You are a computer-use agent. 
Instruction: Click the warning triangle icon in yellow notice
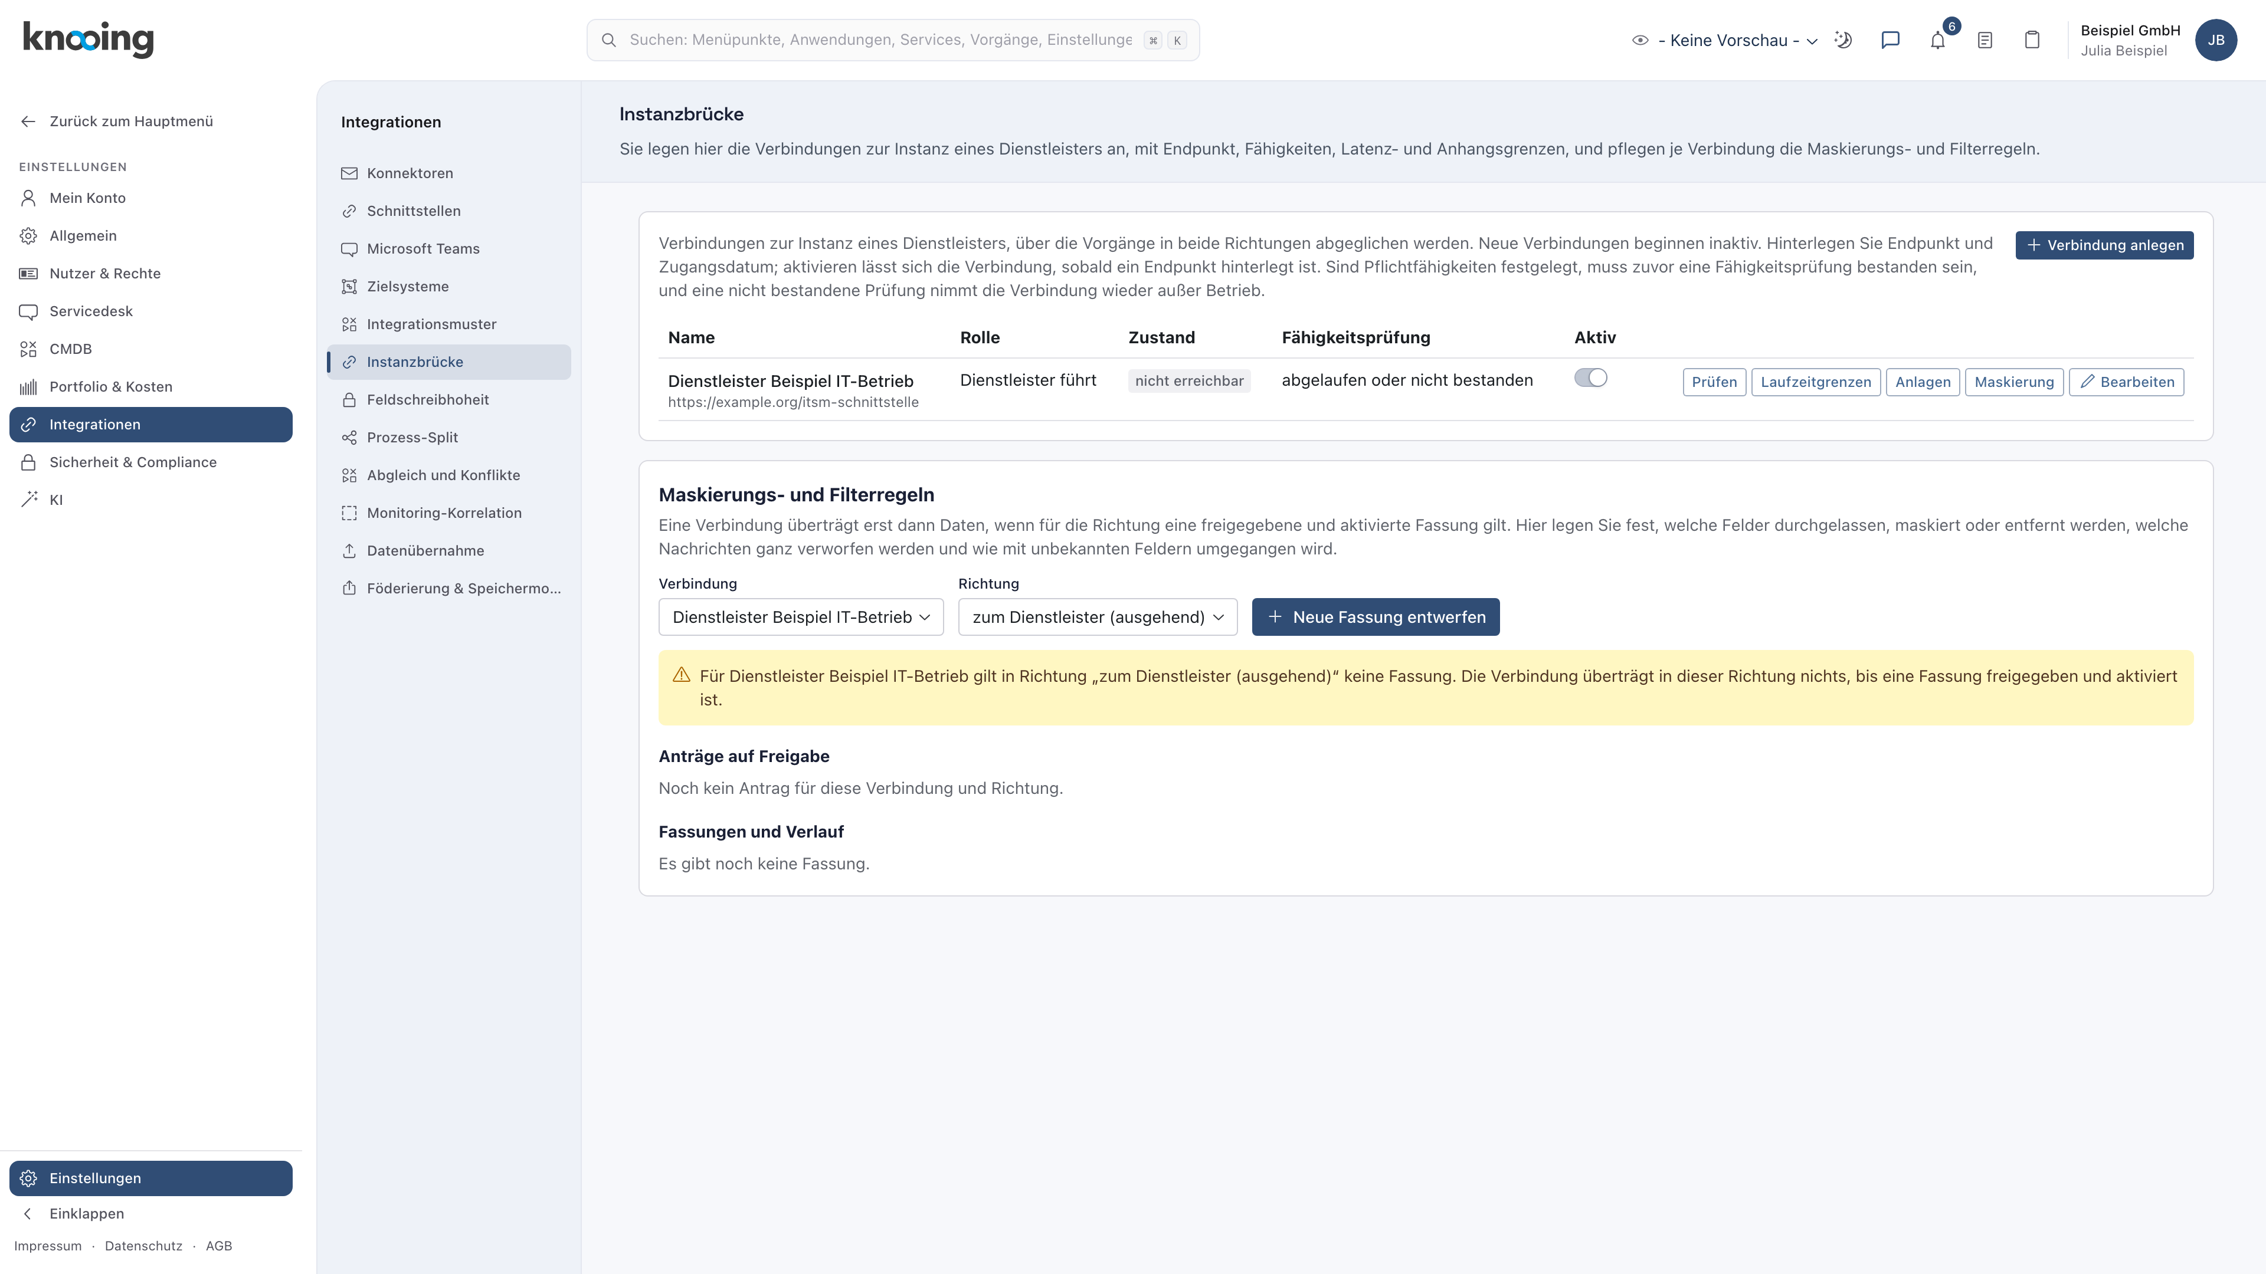pos(682,675)
